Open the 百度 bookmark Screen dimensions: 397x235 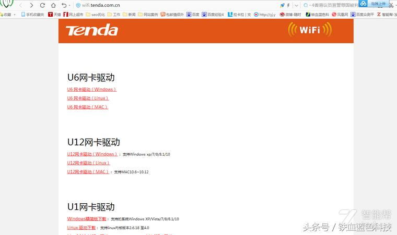point(193,15)
